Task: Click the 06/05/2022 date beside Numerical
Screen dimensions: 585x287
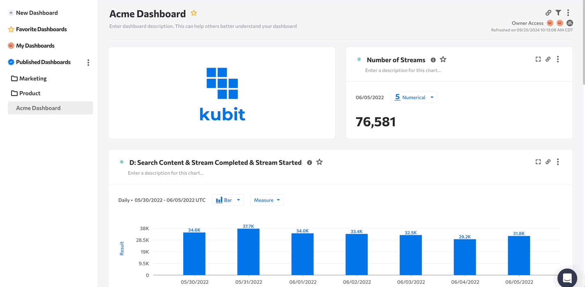Action: click(370, 97)
